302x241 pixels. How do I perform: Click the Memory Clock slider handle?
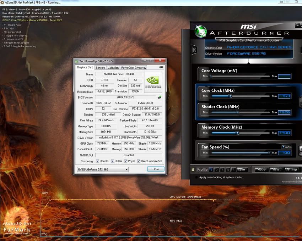[x=237, y=133]
